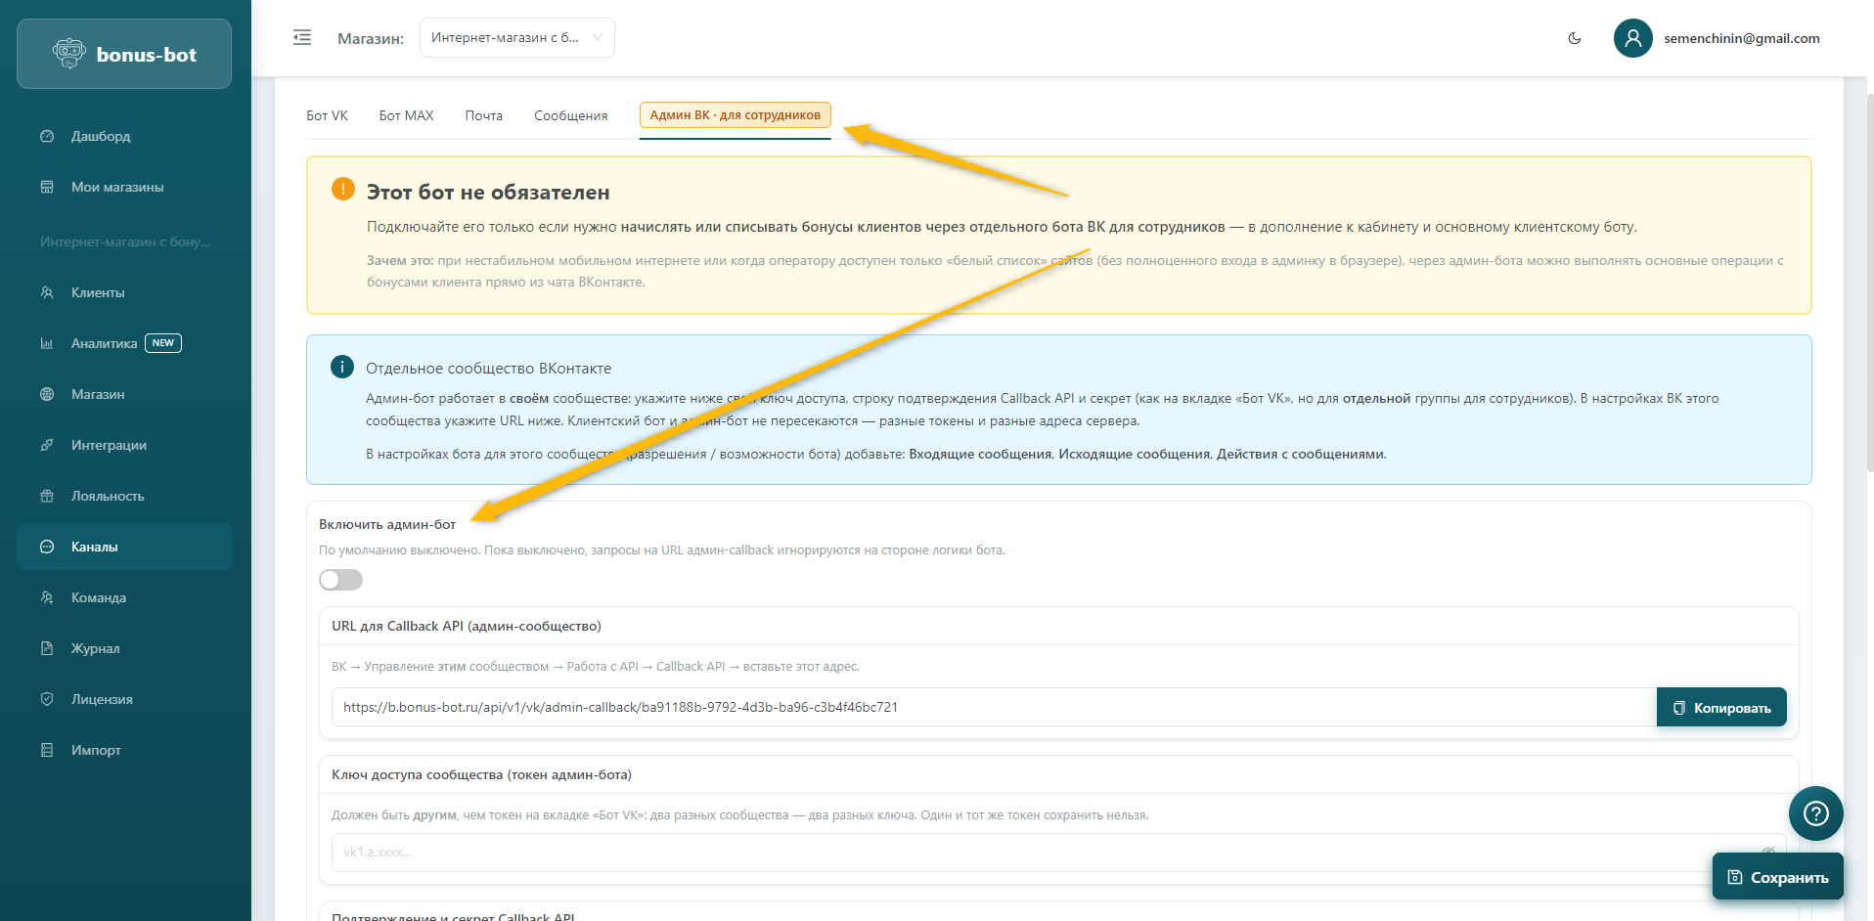This screenshot has height=921, width=1874.
Task: Open the Loyalty section
Action: click(x=107, y=496)
